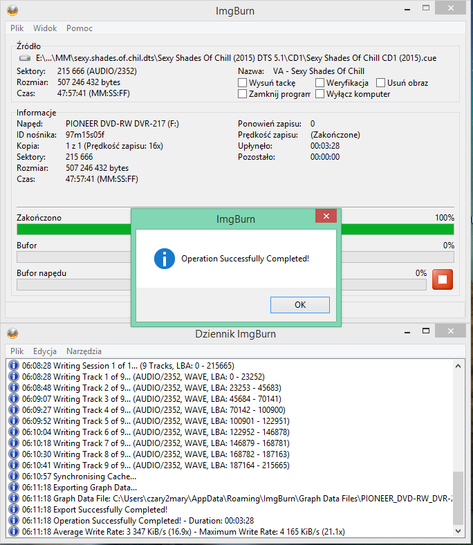Toggle the Wyłącz komputer checkbox
The width and height of the screenshot is (473, 545).
click(x=319, y=94)
